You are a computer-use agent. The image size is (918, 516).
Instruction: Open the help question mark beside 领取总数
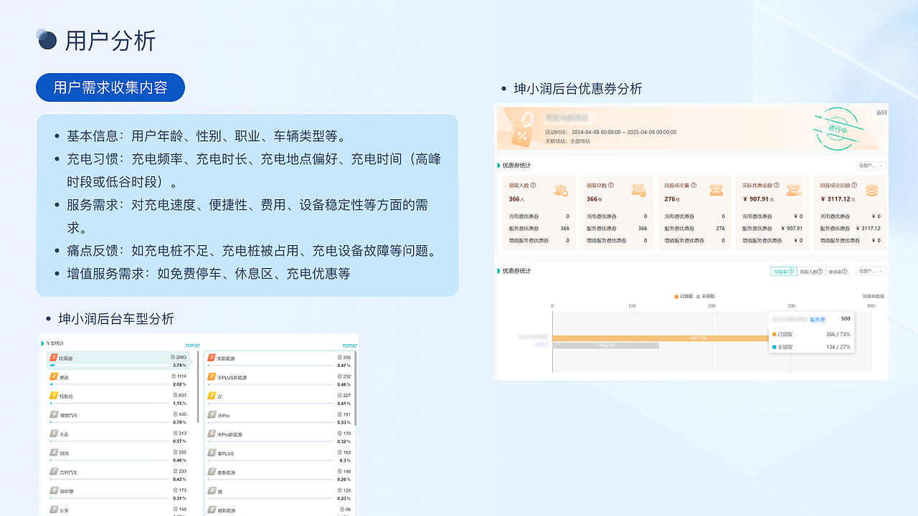click(x=610, y=185)
